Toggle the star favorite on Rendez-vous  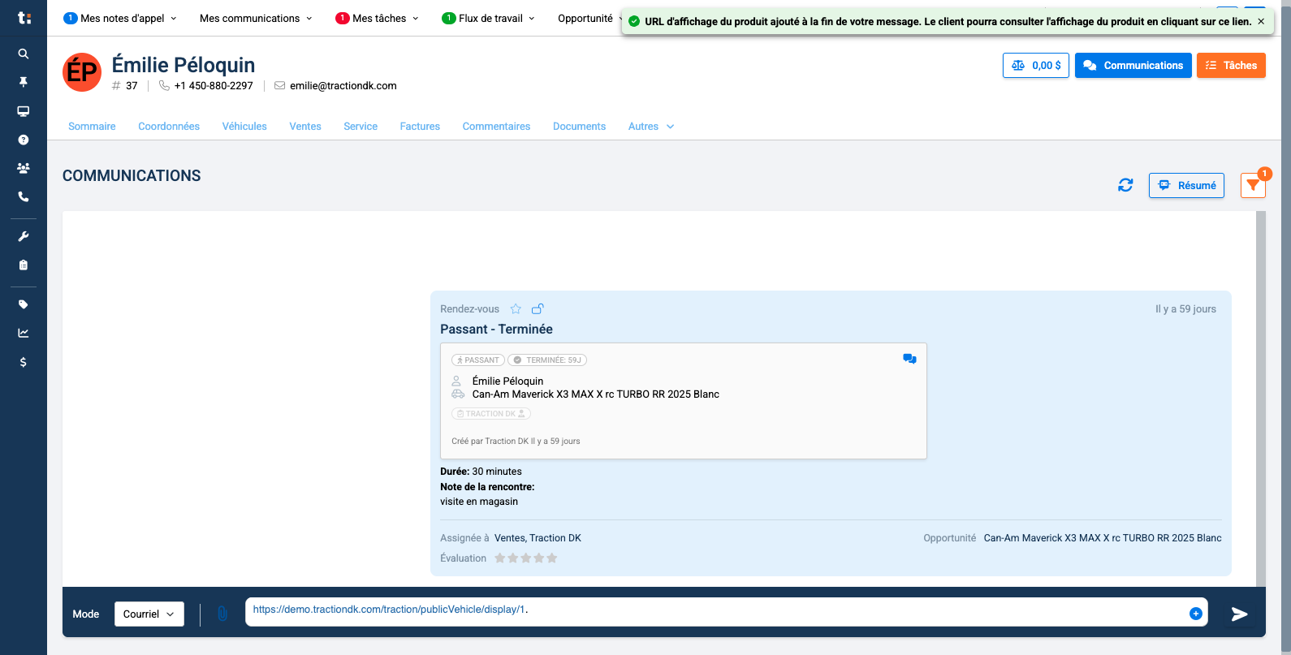click(x=516, y=308)
